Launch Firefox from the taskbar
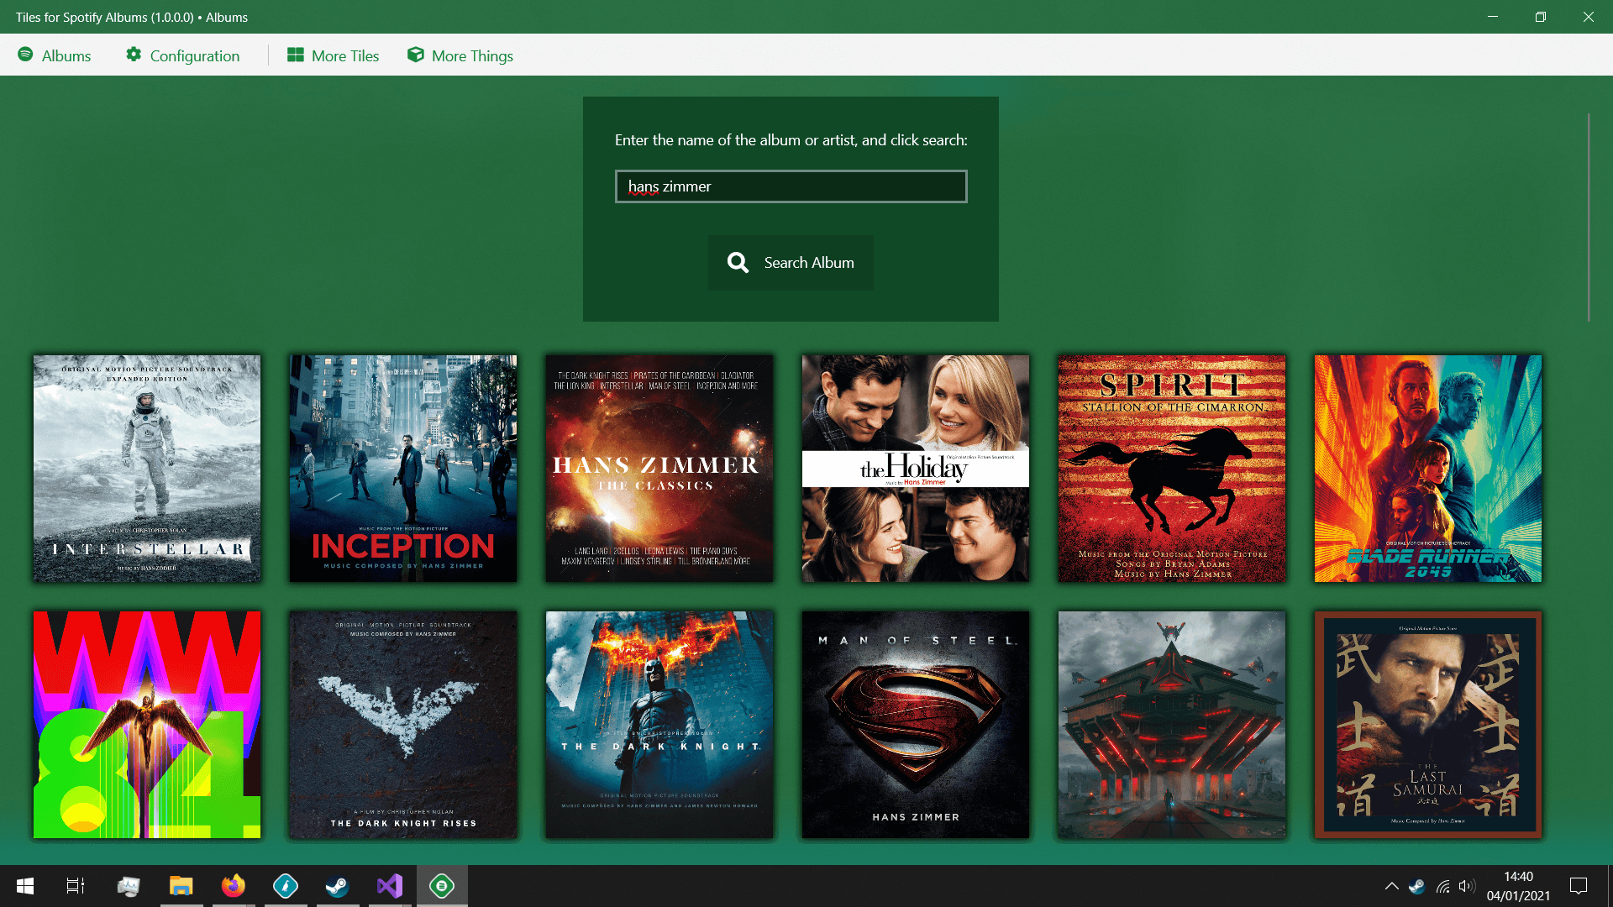This screenshot has width=1613, height=907. 234,885
